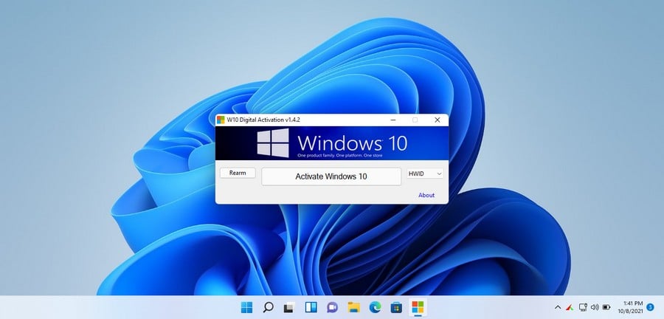Open File Explorer from the taskbar
The height and width of the screenshot is (319, 664).
(353, 307)
